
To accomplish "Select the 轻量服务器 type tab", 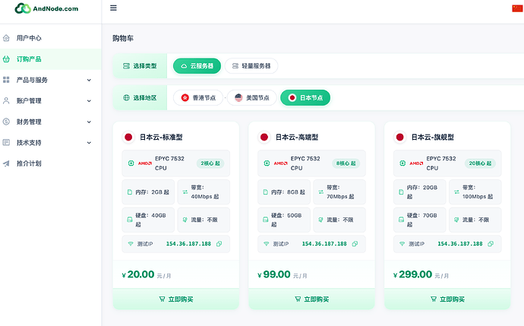I will [x=251, y=66].
